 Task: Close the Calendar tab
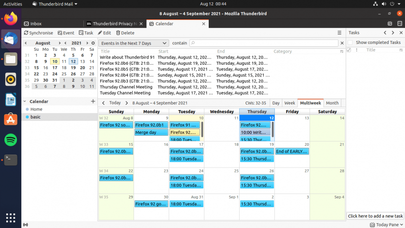[203, 24]
